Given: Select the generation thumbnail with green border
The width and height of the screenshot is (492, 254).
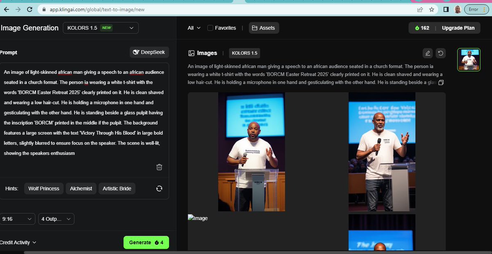Looking at the screenshot, I should (469, 60).
